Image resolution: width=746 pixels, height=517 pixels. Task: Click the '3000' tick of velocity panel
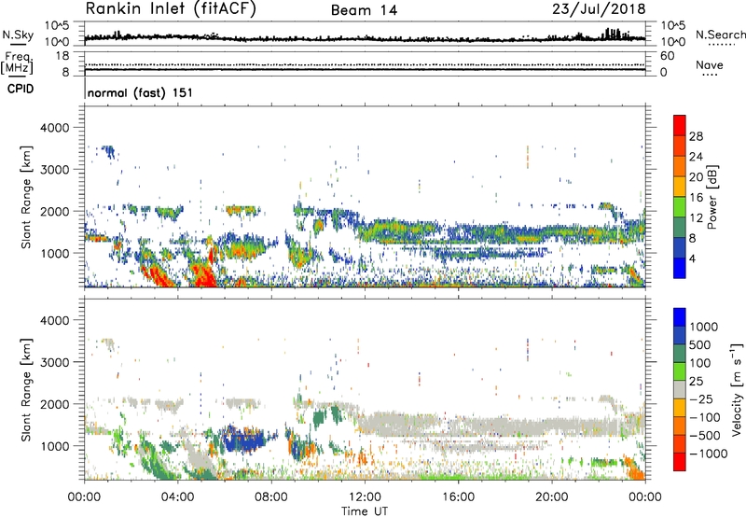(55, 362)
